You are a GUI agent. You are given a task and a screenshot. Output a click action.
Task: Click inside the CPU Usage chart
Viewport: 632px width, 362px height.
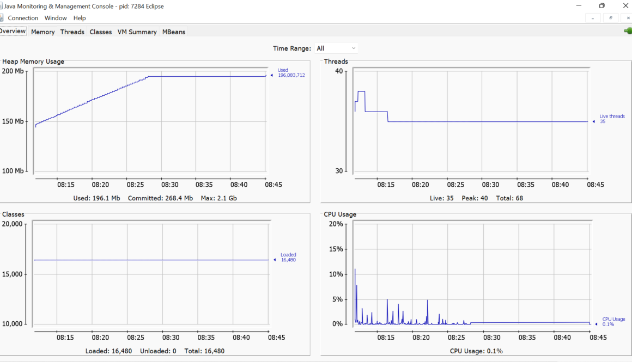tap(471, 272)
